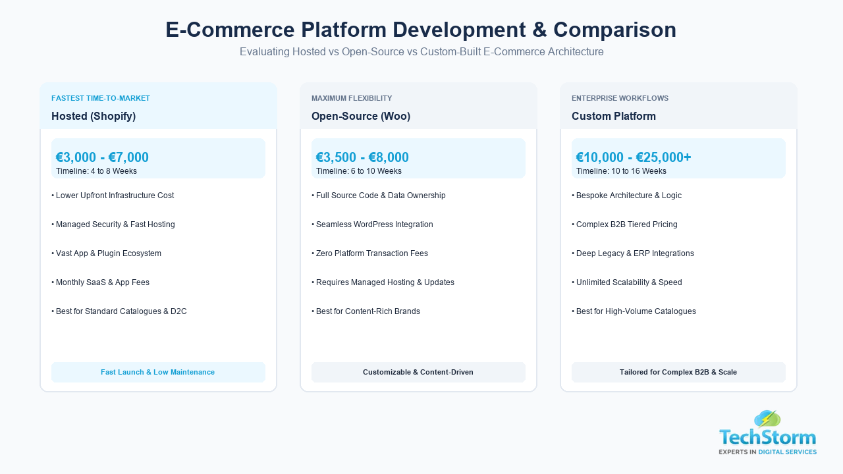Click Bespoke Architecture & Logic bullet
843x474 pixels.
coord(627,196)
